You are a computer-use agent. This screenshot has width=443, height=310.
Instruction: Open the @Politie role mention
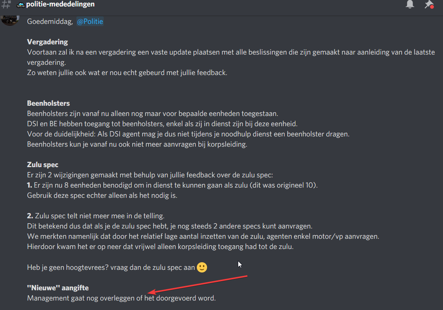(x=90, y=22)
